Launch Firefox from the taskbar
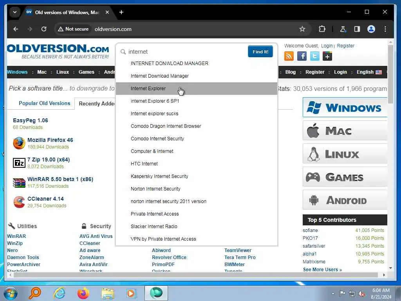This screenshot has width=401, height=301. [83, 293]
